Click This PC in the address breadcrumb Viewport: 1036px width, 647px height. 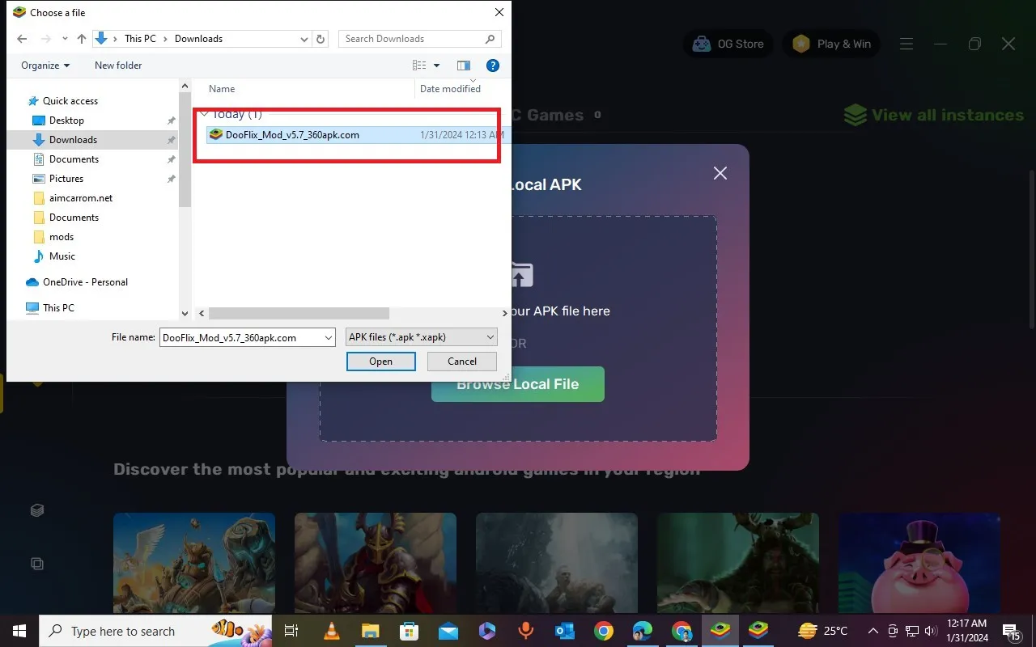pos(140,39)
